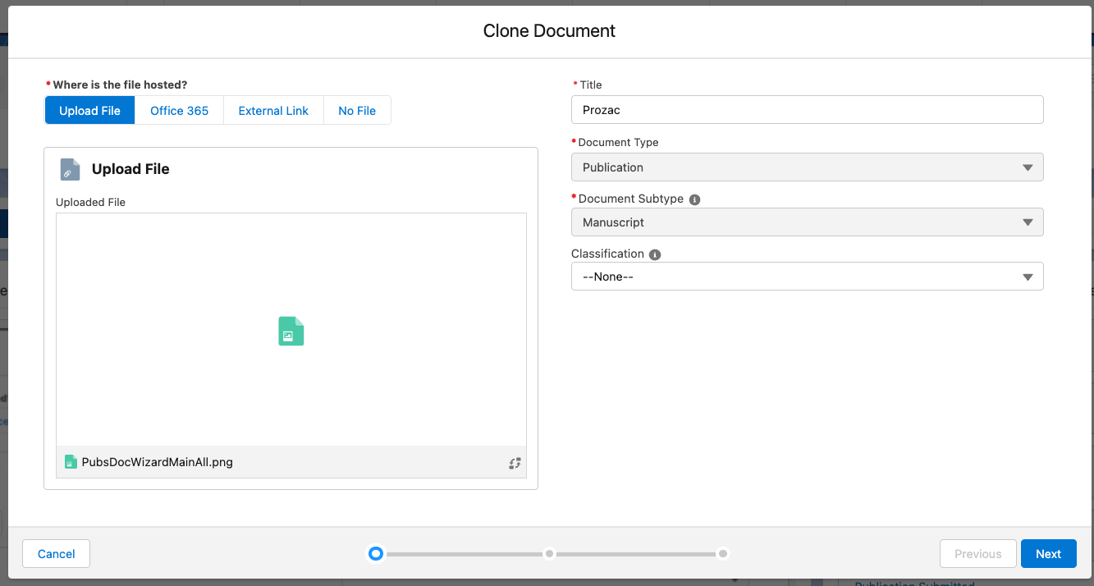Select the Upload File hosting option

coord(89,111)
